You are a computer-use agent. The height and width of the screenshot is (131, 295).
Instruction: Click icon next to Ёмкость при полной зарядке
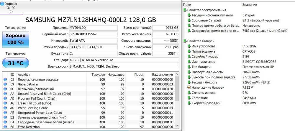tap(189, 77)
